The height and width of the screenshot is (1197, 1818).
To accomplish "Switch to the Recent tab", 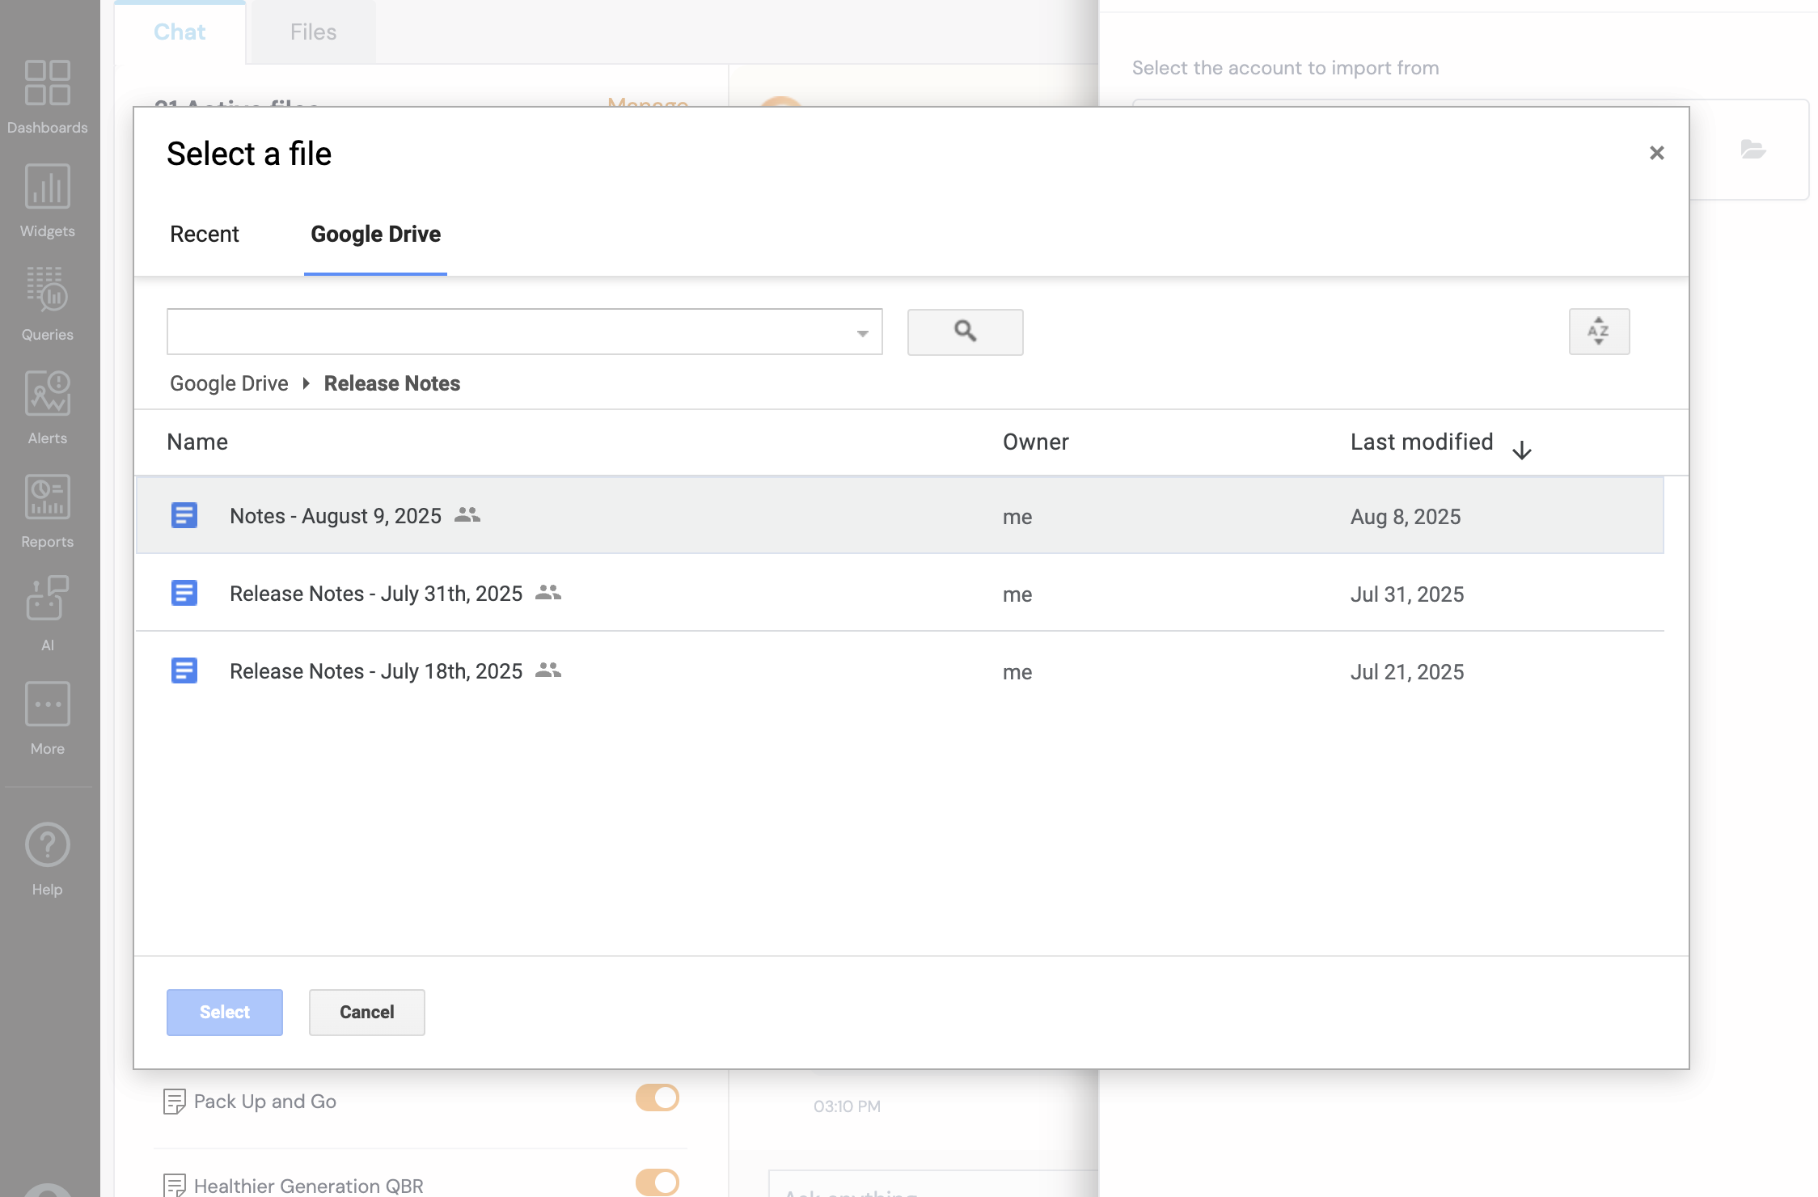I will [204, 235].
